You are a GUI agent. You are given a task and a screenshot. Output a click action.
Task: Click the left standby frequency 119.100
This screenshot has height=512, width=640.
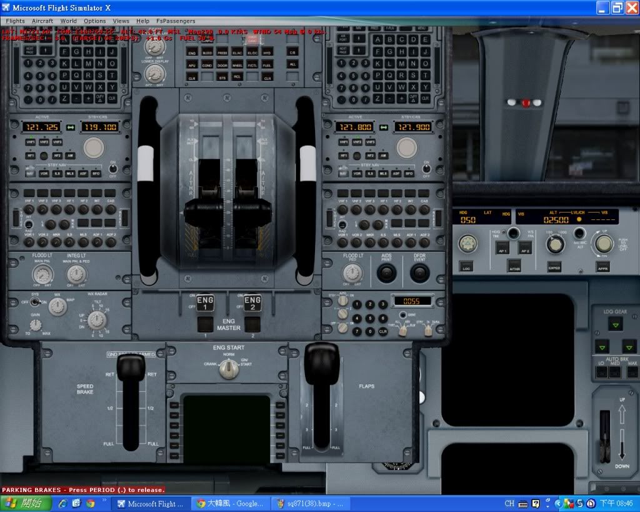[x=101, y=128]
